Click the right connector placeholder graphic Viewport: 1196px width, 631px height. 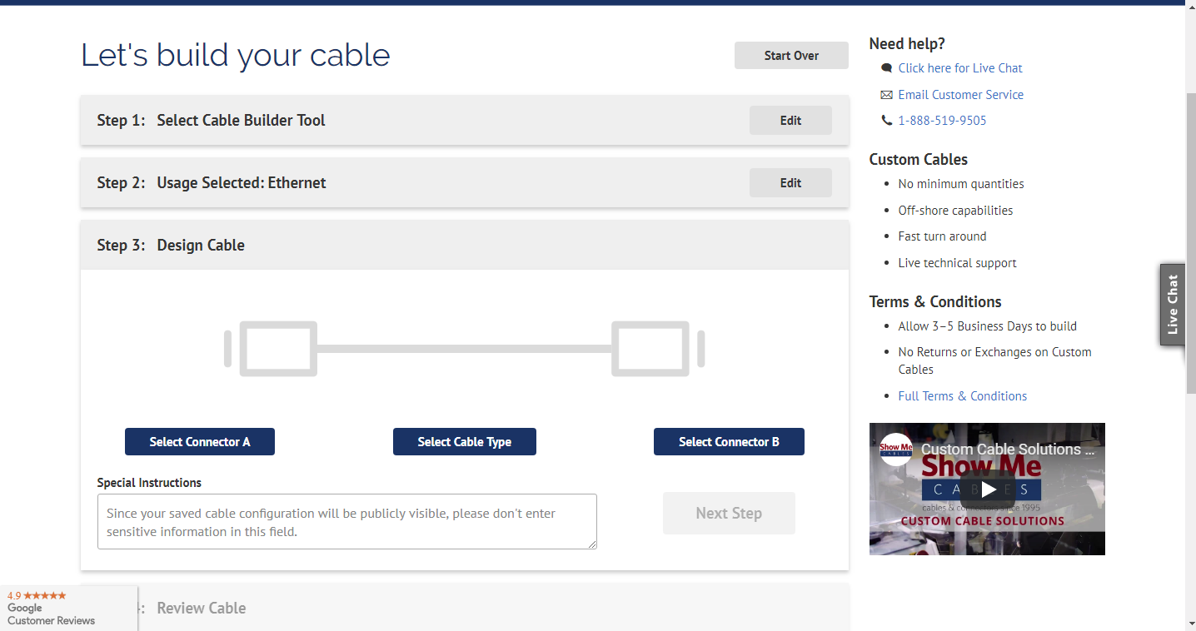(659, 348)
